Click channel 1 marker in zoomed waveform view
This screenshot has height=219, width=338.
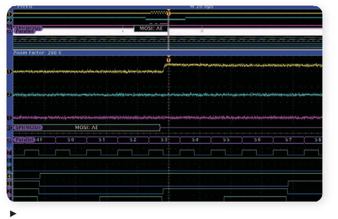[x=10, y=72]
